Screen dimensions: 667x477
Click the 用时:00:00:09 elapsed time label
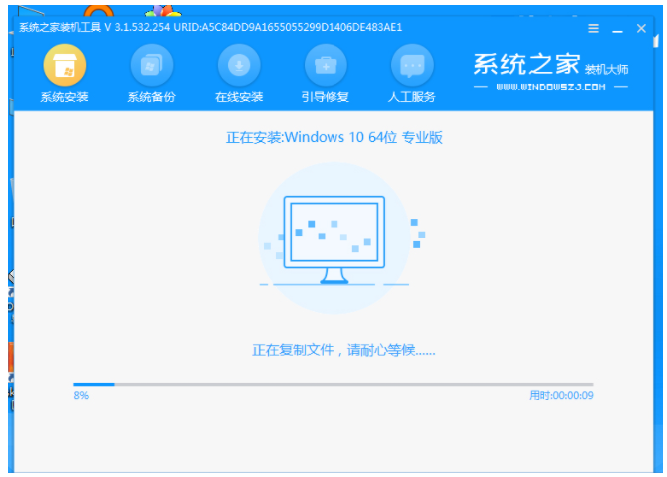click(x=561, y=396)
